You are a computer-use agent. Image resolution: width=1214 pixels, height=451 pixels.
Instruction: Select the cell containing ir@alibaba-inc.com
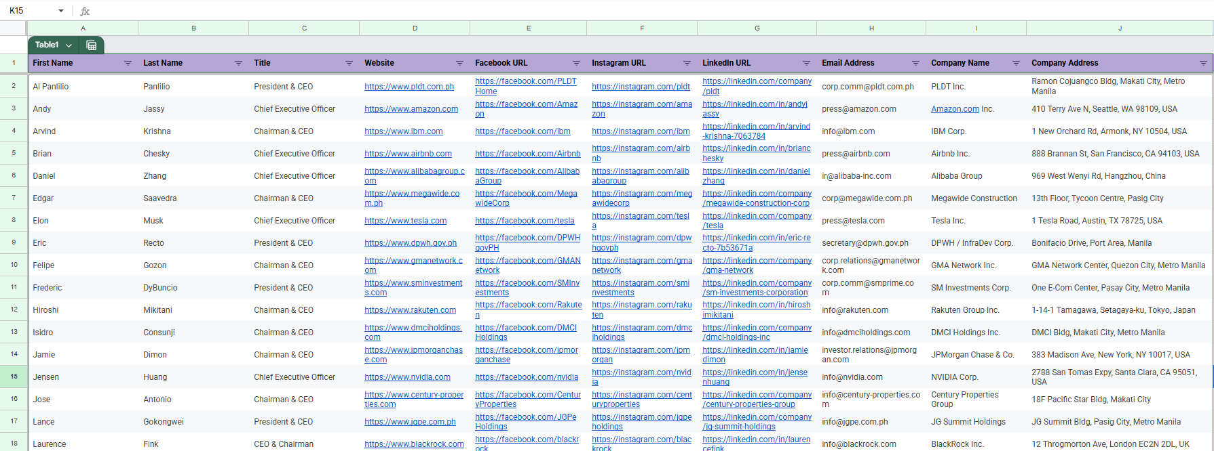(x=871, y=175)
